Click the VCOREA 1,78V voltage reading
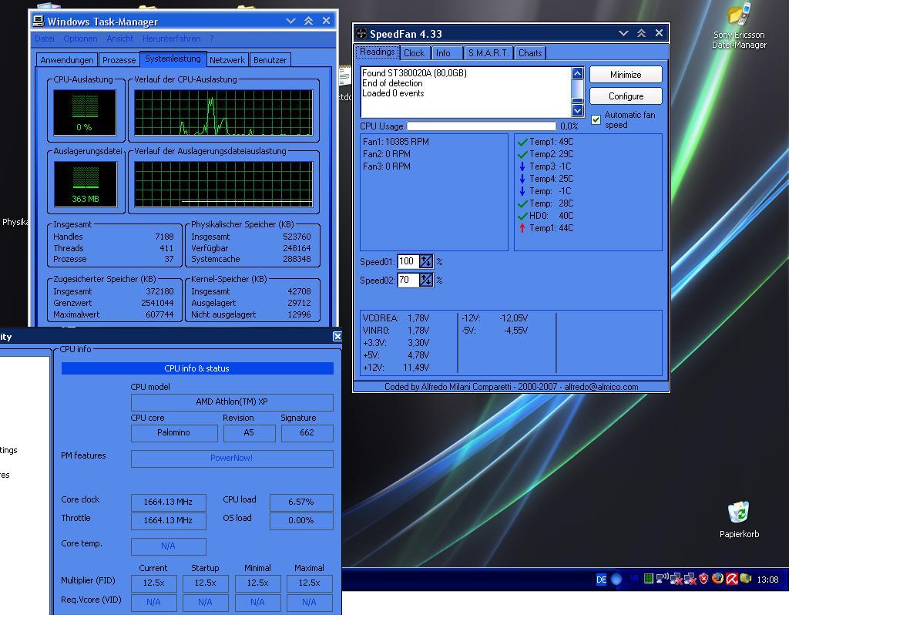903x625 pixels. tap(395, 318)
